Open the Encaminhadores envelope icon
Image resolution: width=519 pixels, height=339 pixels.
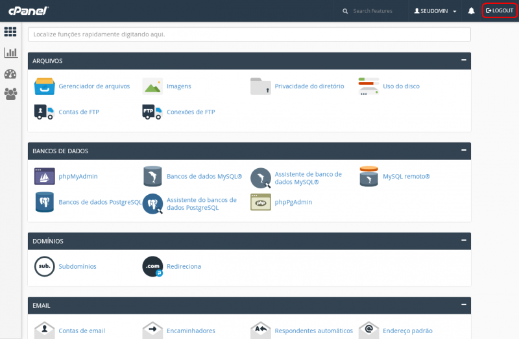(152, 330)
